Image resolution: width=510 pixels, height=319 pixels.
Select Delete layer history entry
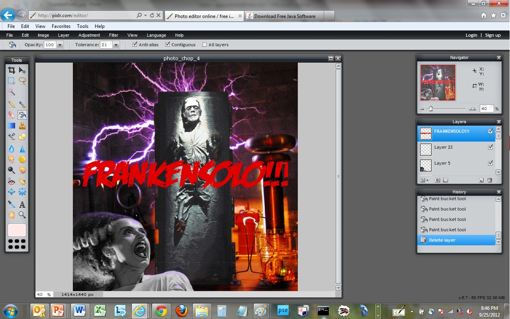click(455, 240)
